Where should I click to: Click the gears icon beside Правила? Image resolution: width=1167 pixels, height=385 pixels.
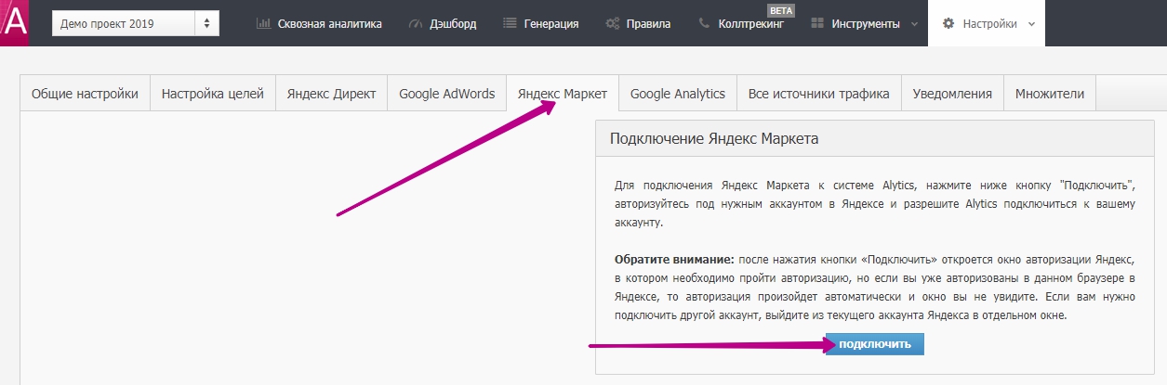[613, 24]
